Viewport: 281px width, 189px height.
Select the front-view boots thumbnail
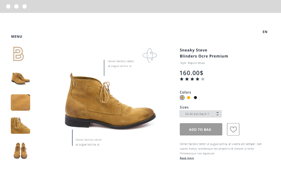coord(21,150)
